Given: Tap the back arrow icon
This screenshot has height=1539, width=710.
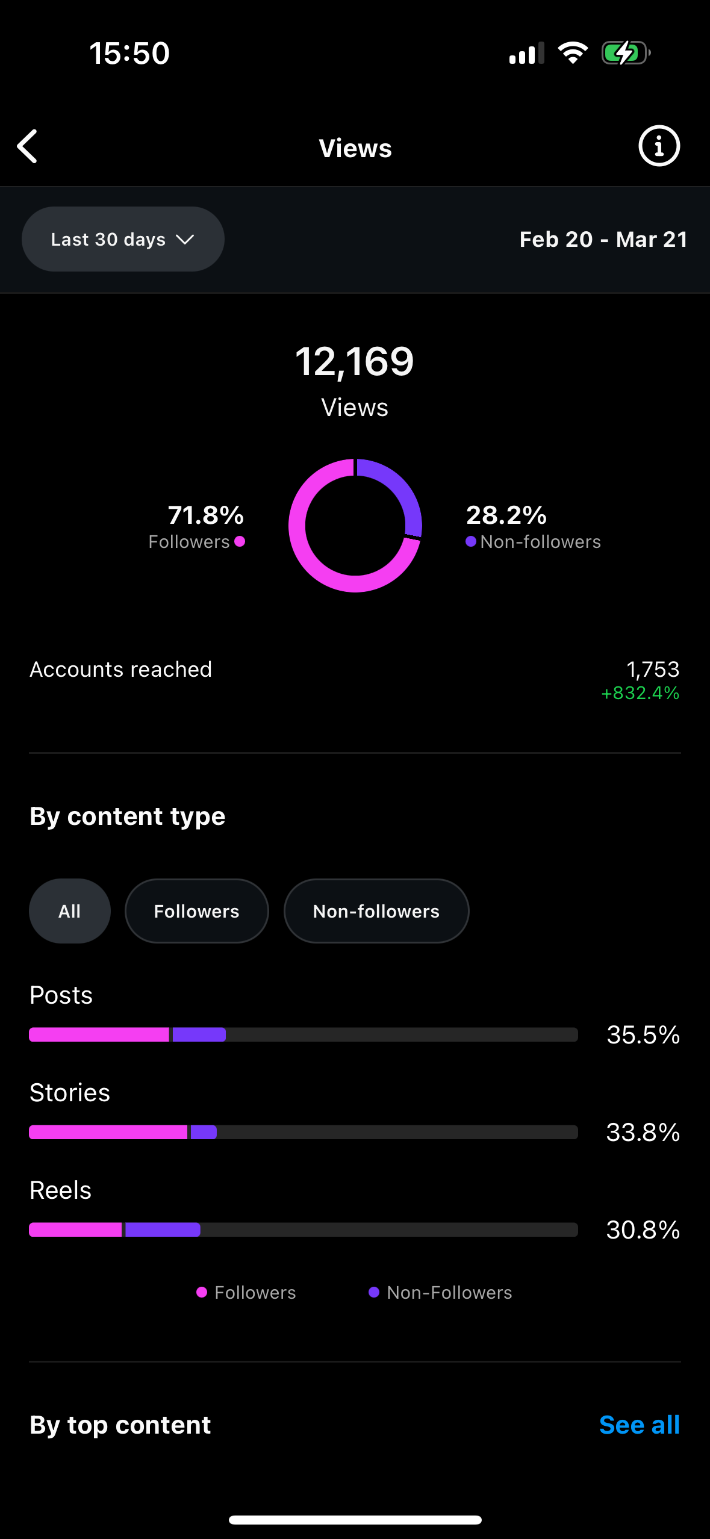Looking at the screenshot, I should 27,146.
